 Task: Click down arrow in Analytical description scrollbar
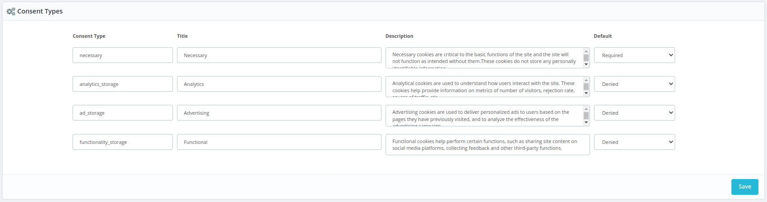(586, 94)
